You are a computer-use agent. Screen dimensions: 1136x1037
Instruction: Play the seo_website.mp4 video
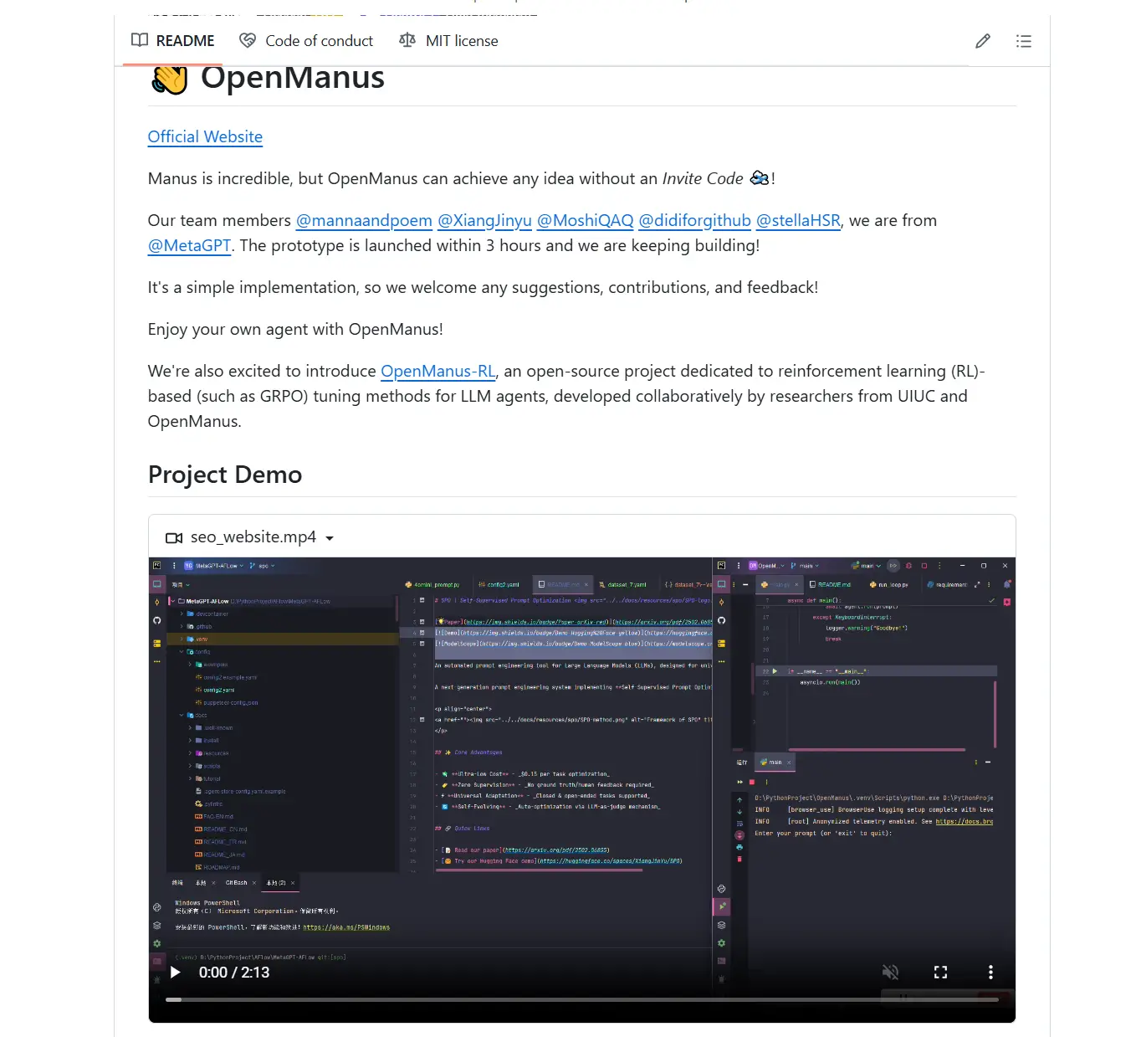[x=175, y=973]
